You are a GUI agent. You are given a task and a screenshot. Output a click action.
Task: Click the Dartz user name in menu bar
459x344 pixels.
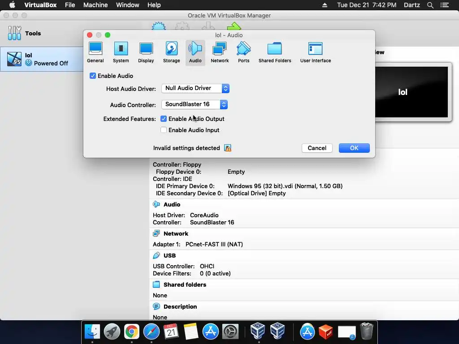[x=411, y=5]
